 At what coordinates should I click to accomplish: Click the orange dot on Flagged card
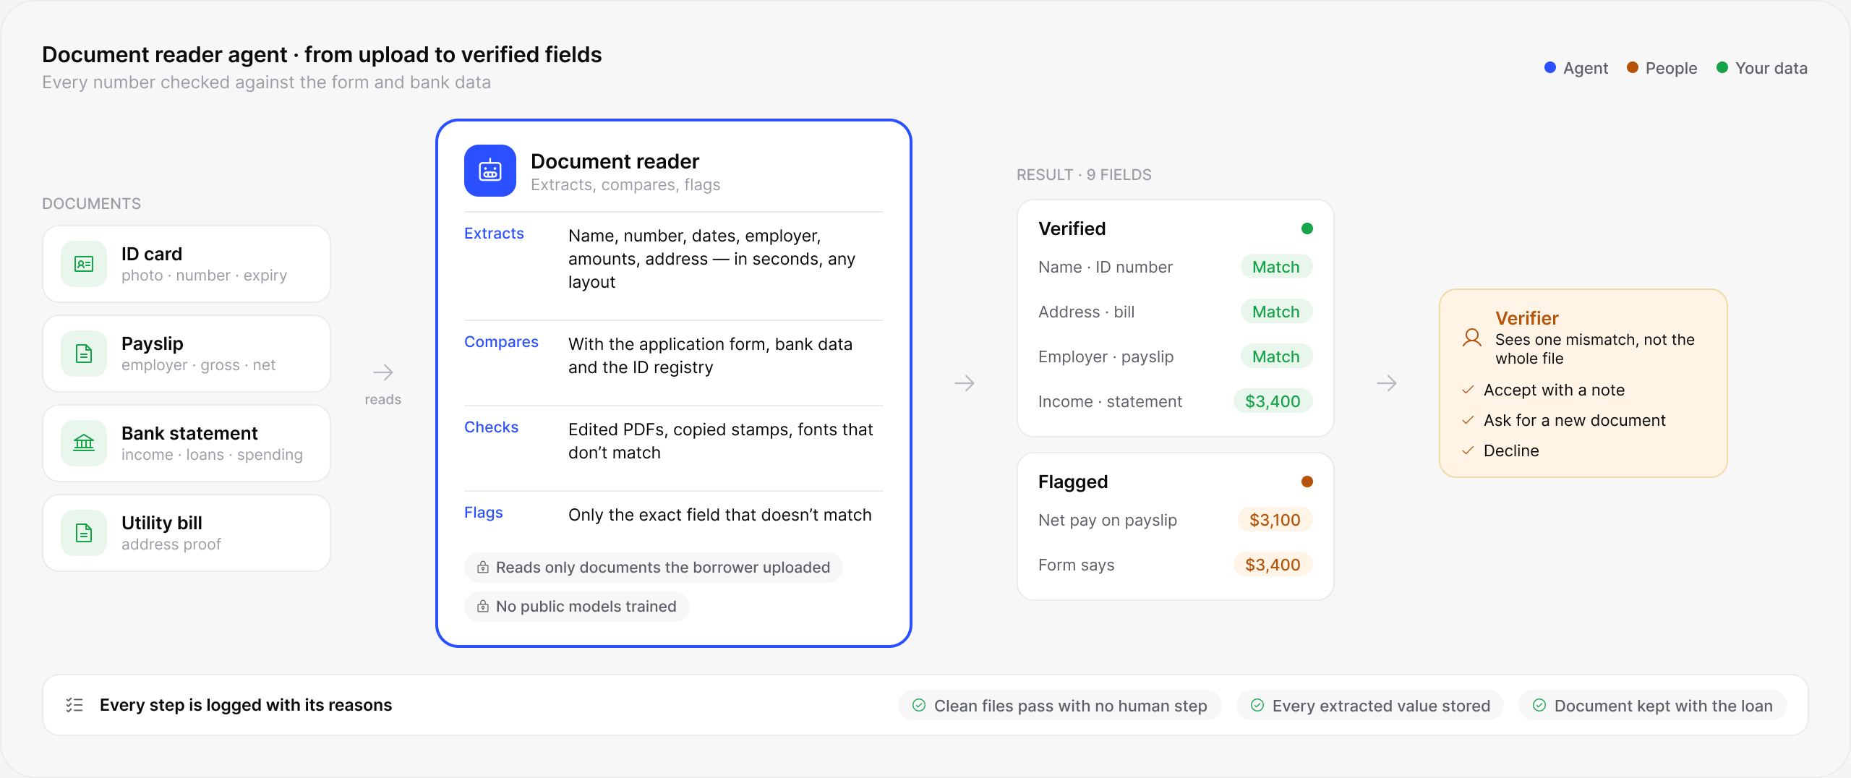coord(1307,482)
